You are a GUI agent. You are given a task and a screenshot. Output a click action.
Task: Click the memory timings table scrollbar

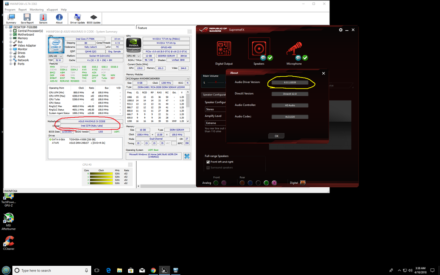tap(188, 106)
